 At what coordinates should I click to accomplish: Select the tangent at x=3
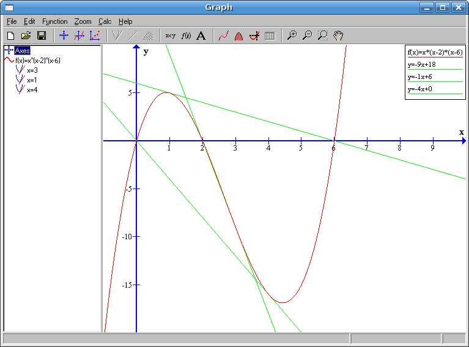click(x=32, y=70)
